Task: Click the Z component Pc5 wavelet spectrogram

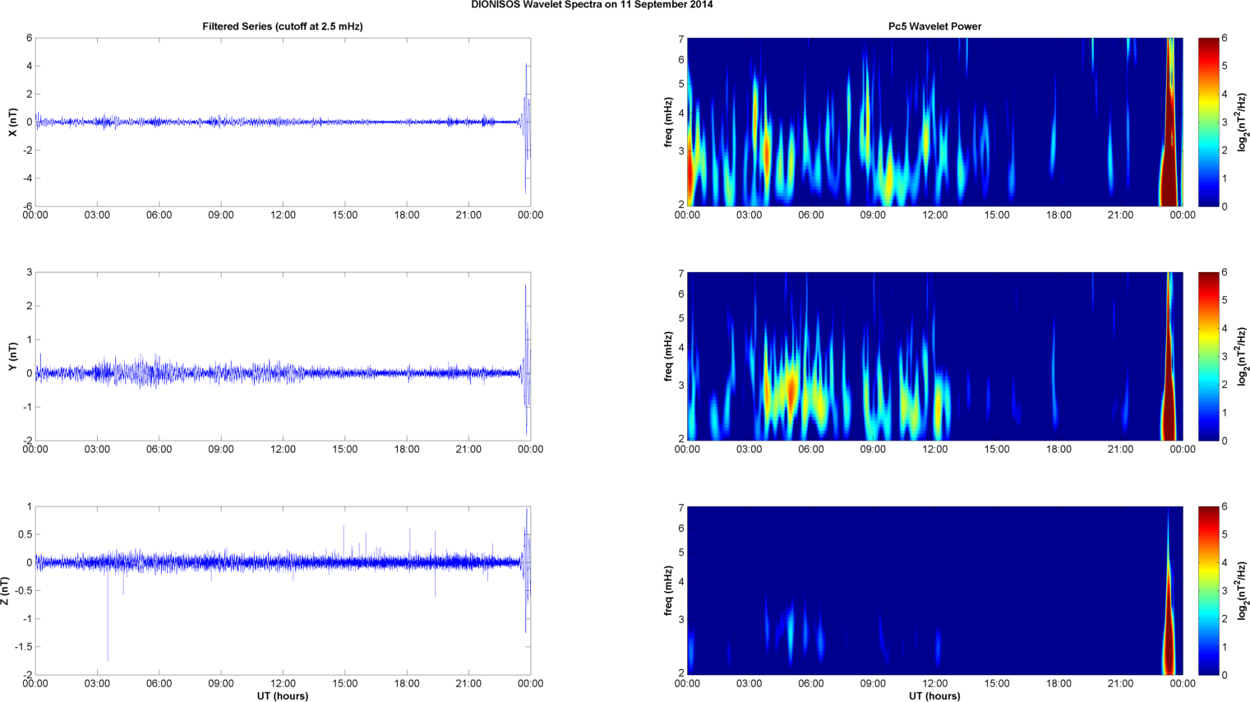Action: coord(934,591)
